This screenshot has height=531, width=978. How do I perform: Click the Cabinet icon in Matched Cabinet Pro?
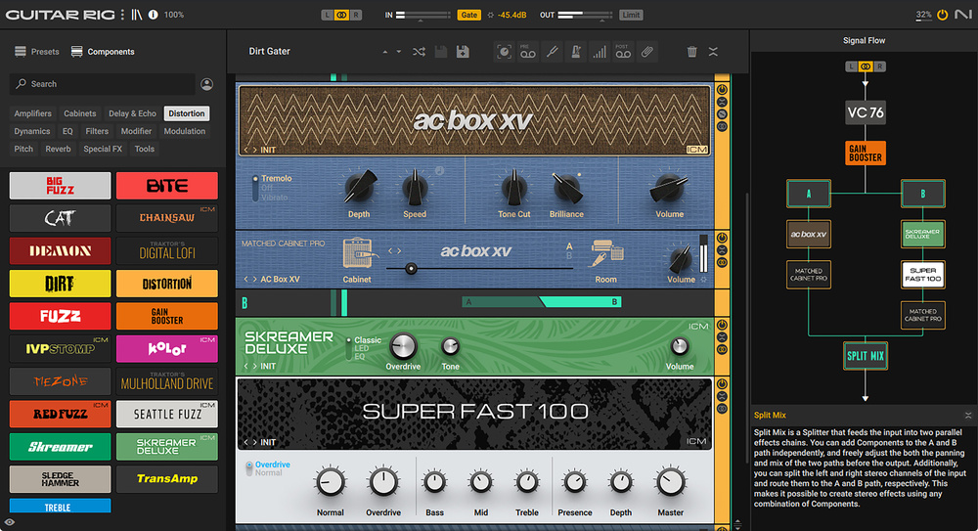click(357, 254)
